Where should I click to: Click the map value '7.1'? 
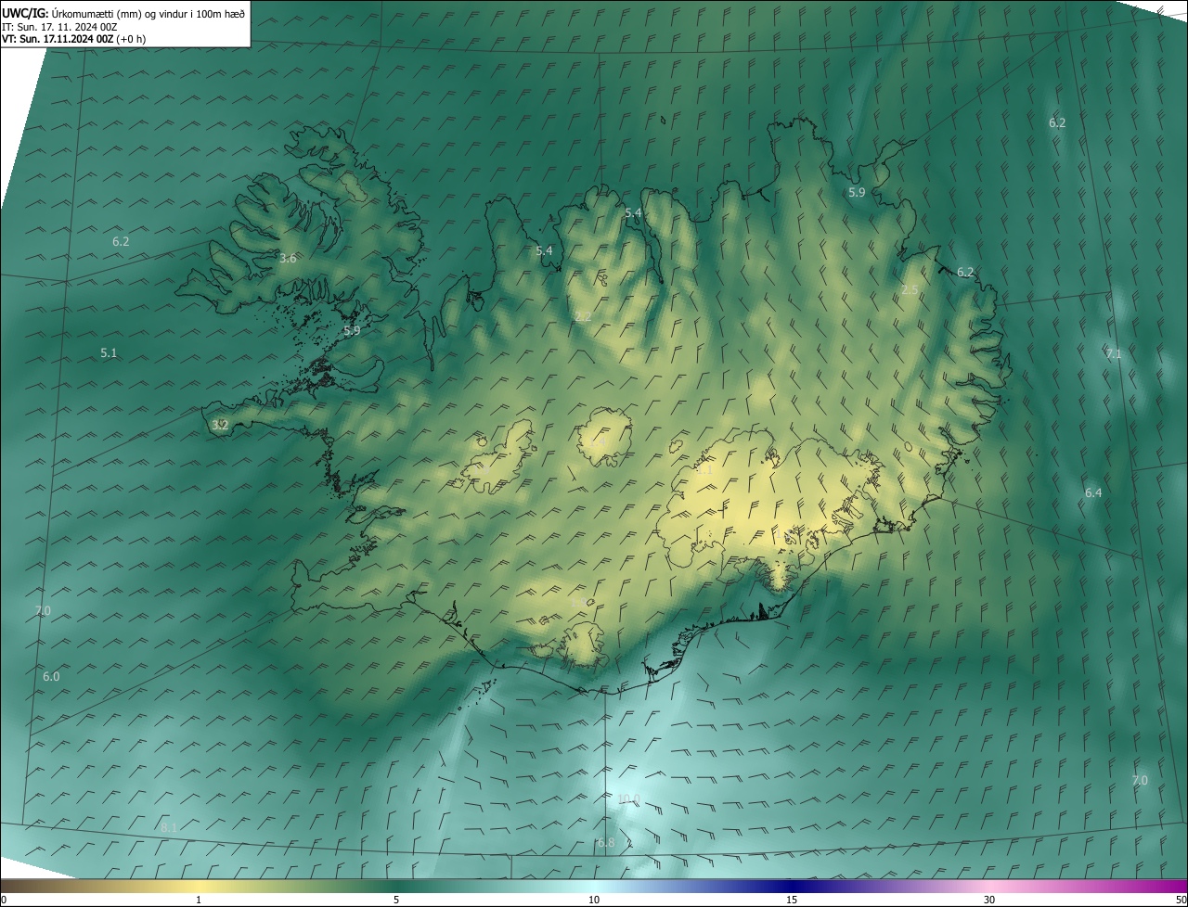click(1114, 353)
